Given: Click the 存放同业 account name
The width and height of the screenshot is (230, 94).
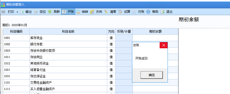Looking at the screenshot, I should click(36, 57).
